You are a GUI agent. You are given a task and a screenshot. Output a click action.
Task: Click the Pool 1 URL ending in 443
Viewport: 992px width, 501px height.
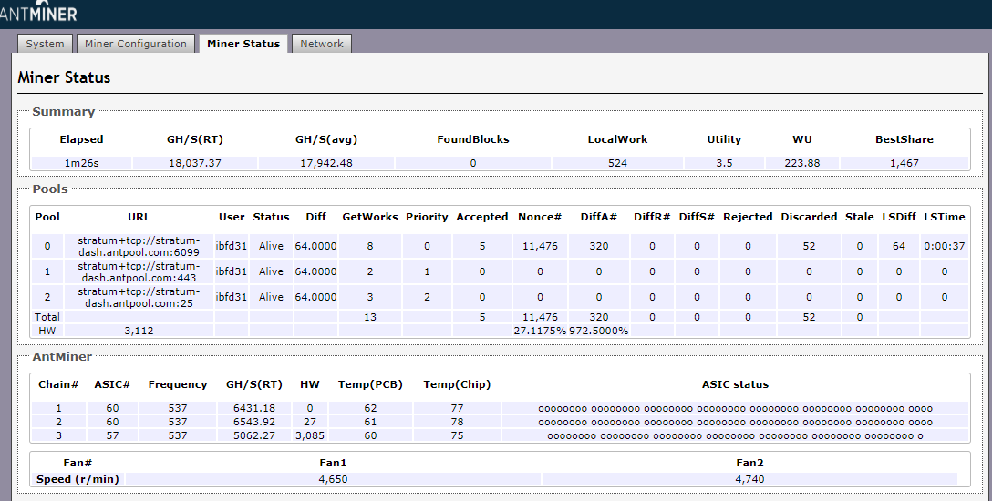(x=139, y=271)
